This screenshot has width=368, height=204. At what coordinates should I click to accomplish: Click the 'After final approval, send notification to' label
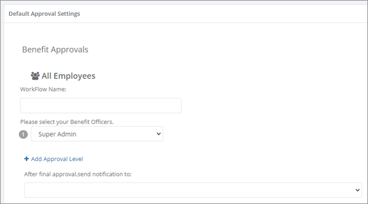[78, 174]
